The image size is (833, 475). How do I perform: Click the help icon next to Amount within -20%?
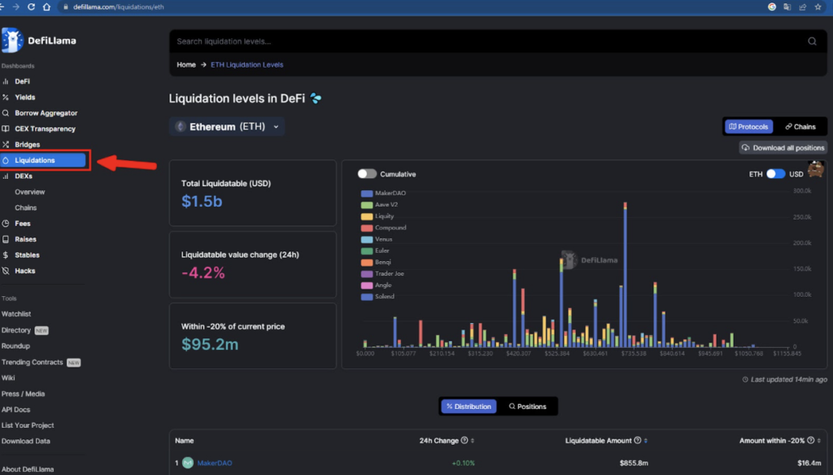(x=811, y=441)
